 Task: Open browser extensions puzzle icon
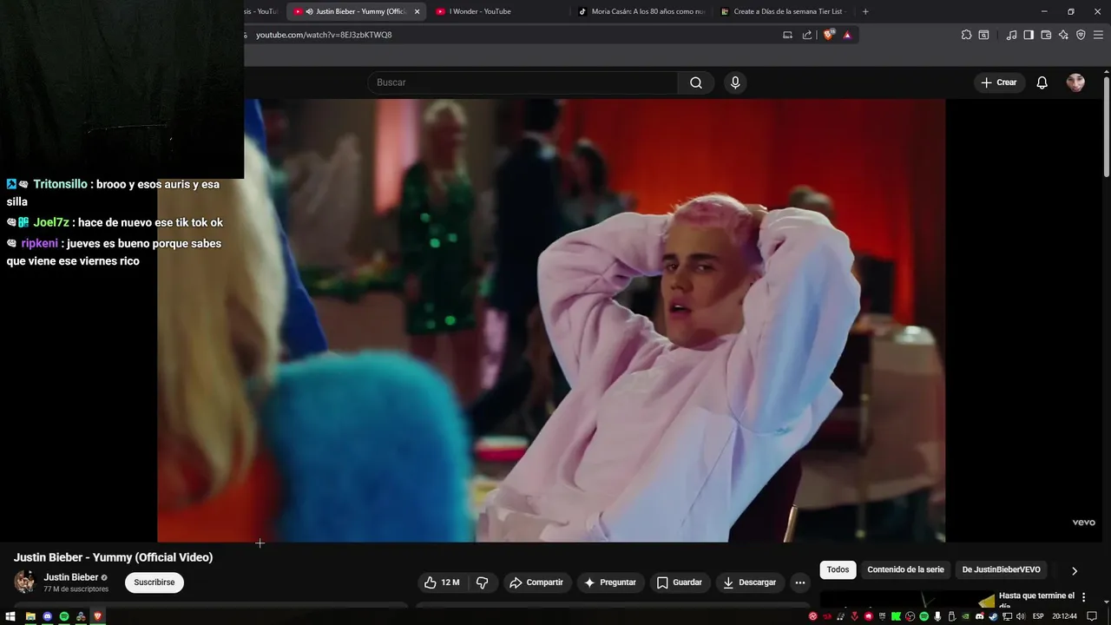(x=966, y=35)
